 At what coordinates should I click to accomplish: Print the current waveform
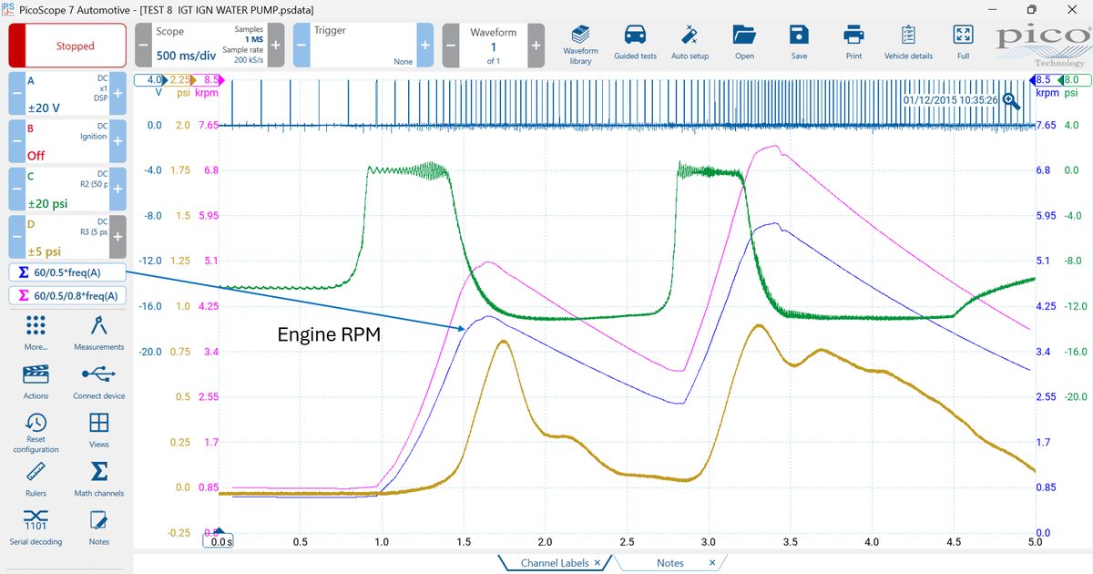[853, 43]
